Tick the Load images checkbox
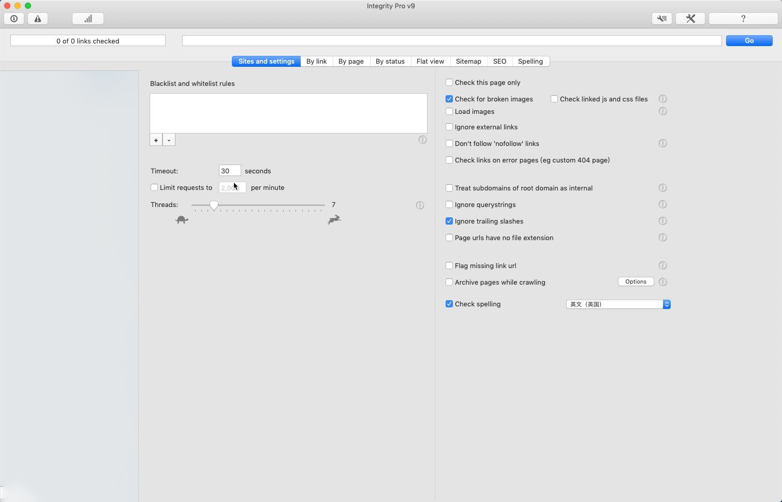The image size is (782, 502). tap(449, 111)
